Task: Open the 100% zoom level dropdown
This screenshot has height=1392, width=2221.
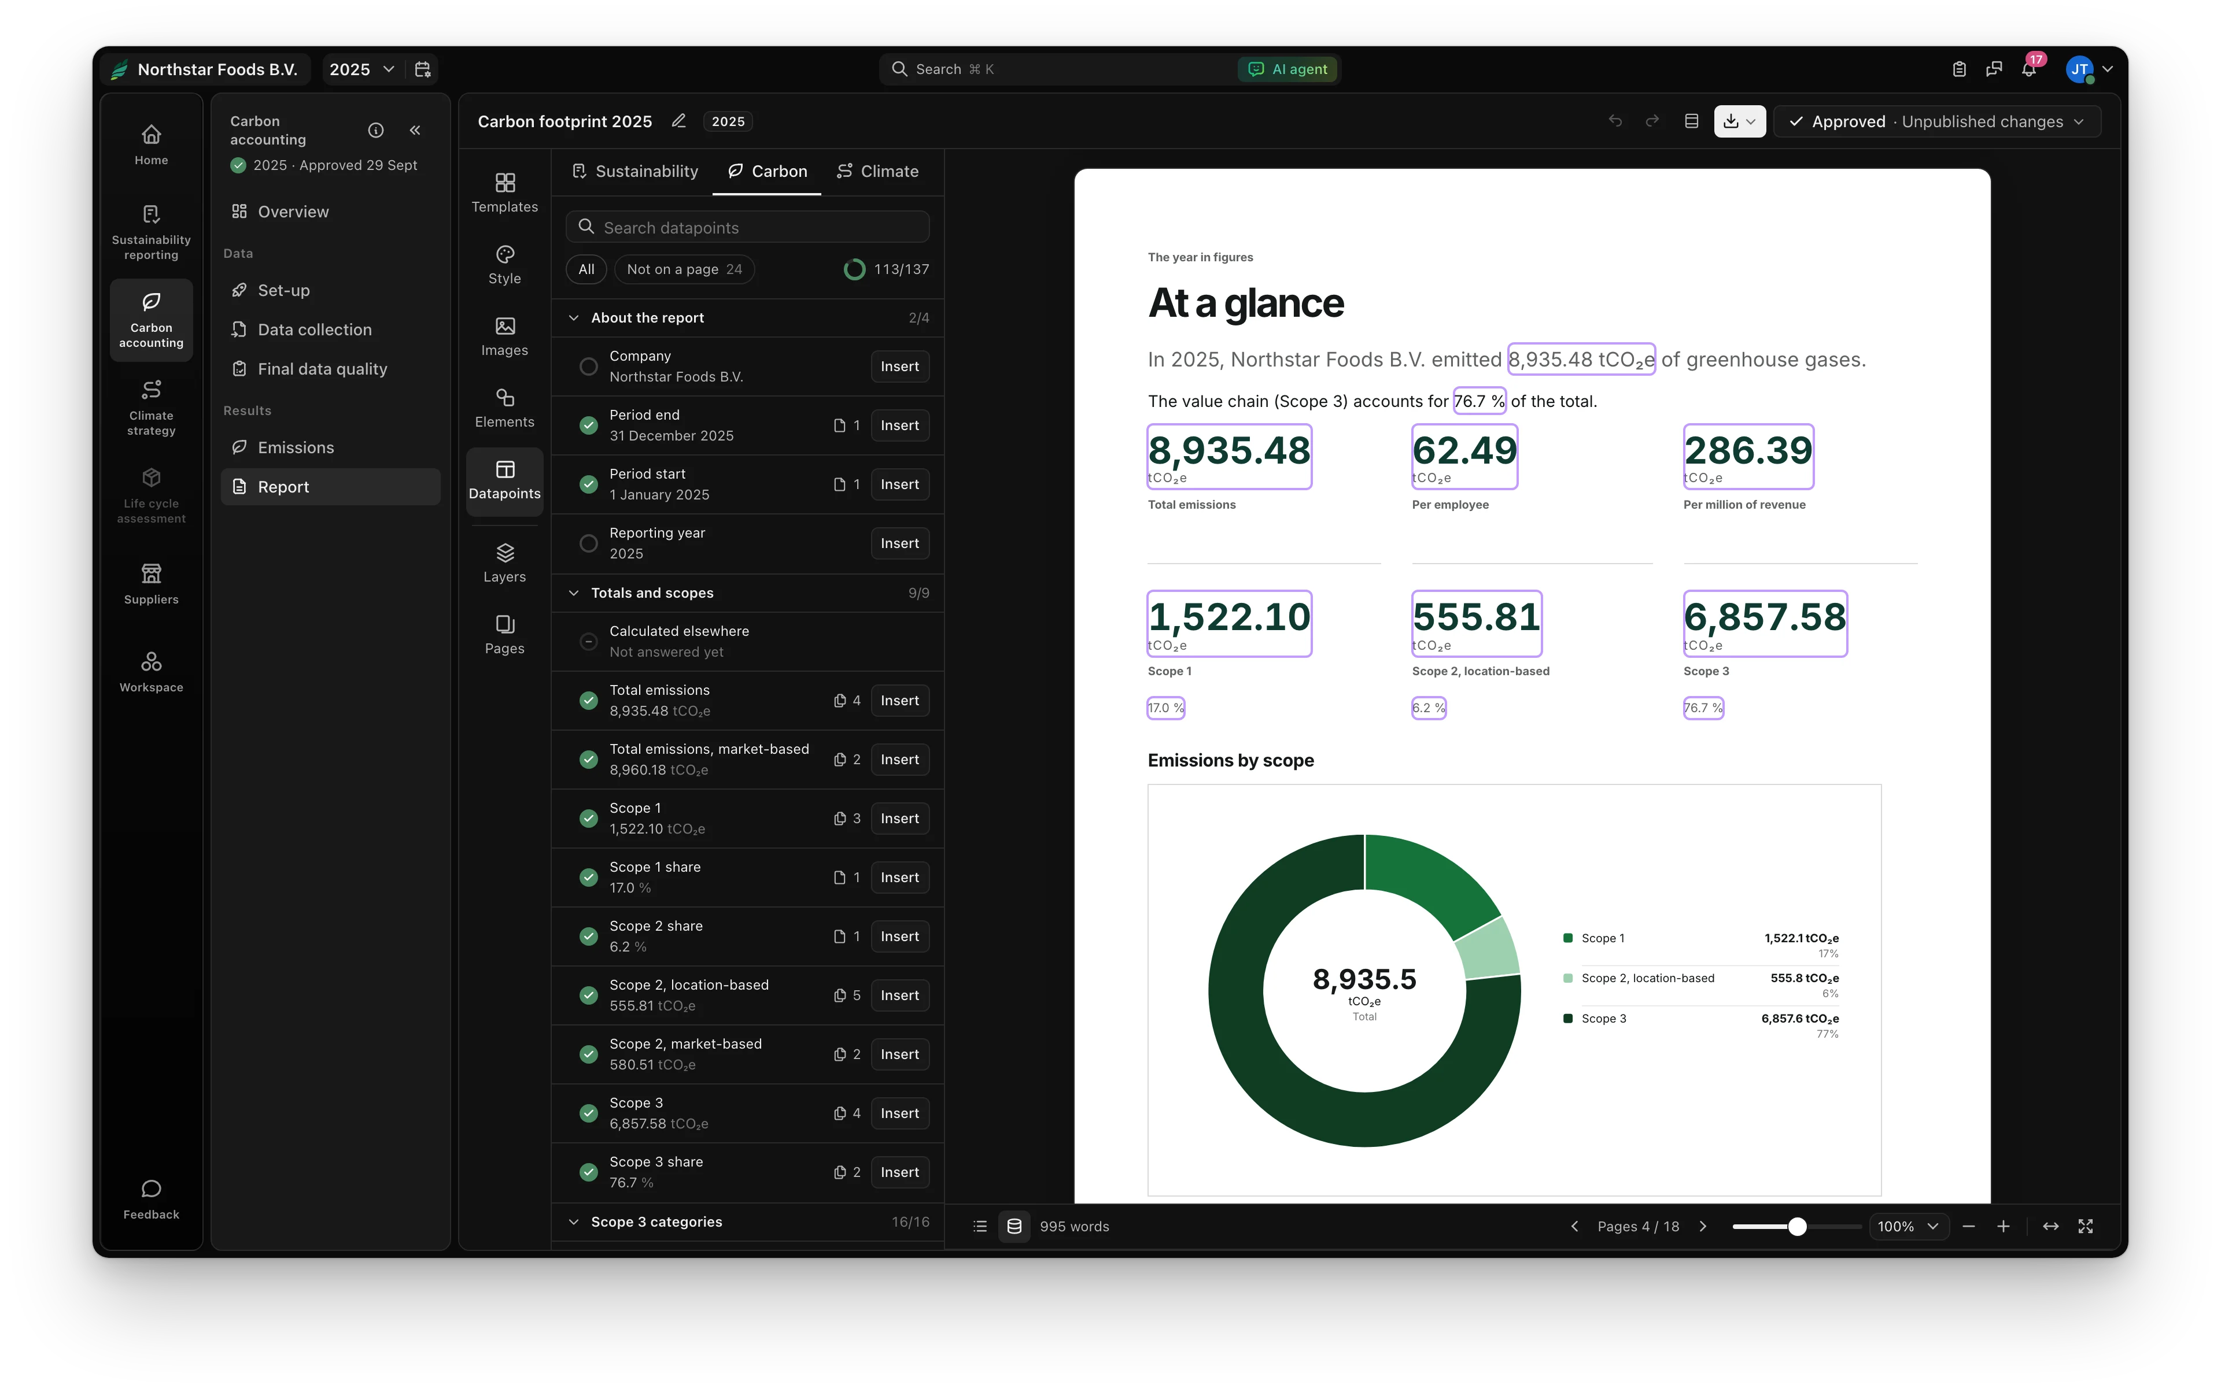Action: (x=1909, y=1226)
